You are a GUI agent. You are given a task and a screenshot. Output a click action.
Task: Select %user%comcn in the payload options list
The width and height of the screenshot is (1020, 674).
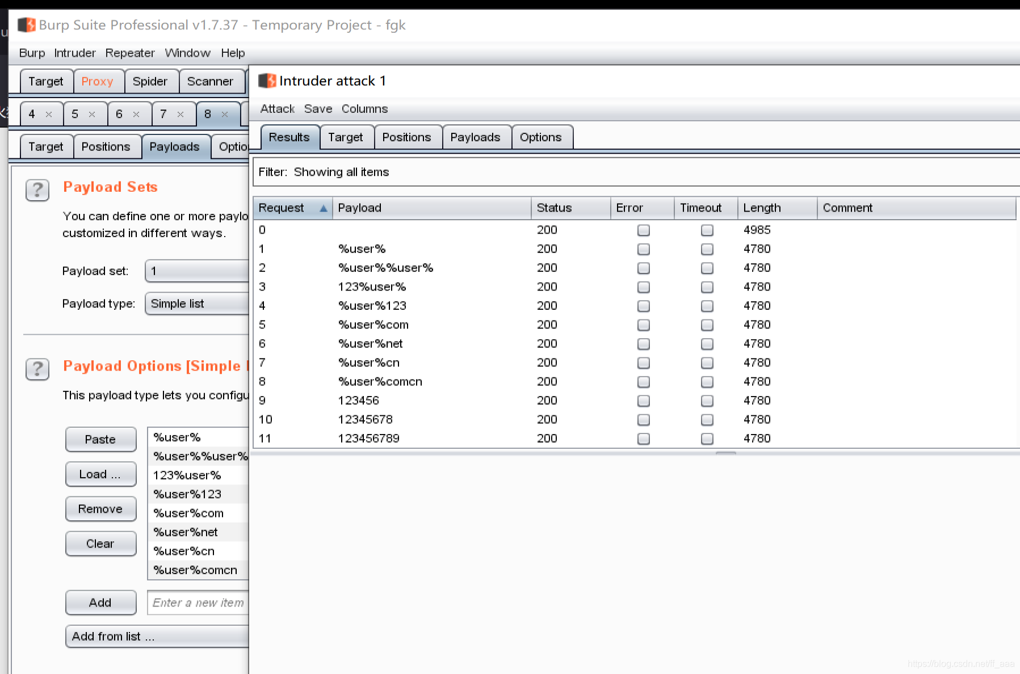click(198, 570)
